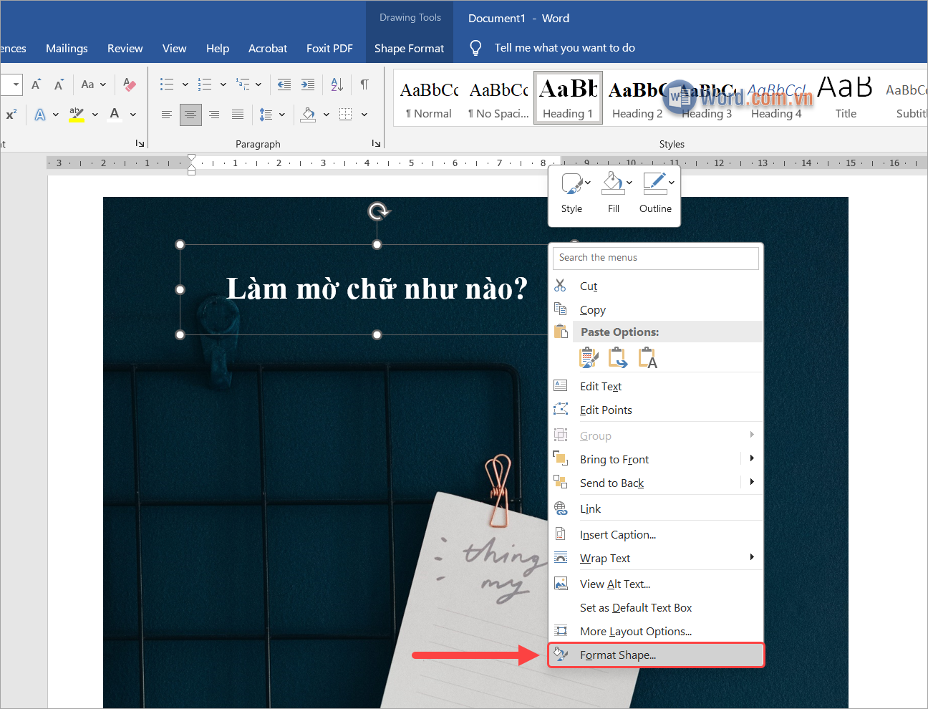Open the font color dropdown arrow

132,115
